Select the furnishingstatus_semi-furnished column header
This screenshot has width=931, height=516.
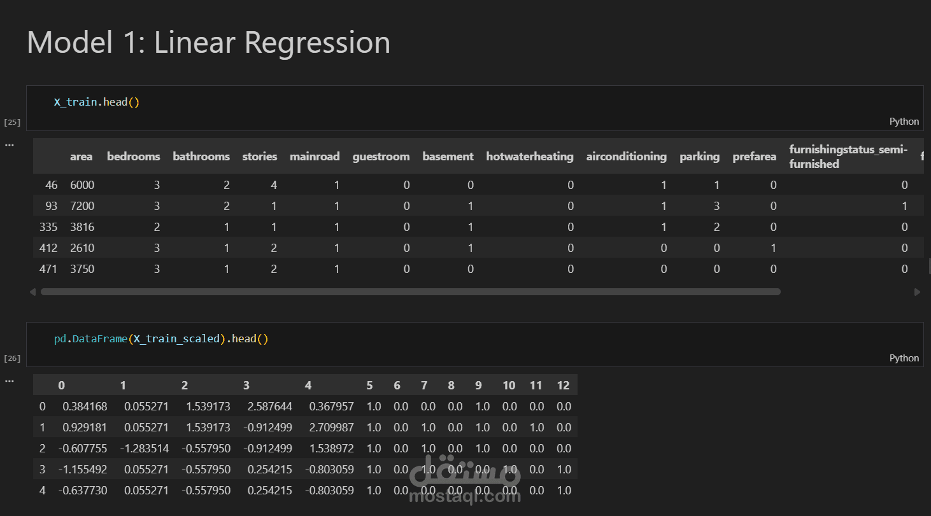tap(848, 157)
